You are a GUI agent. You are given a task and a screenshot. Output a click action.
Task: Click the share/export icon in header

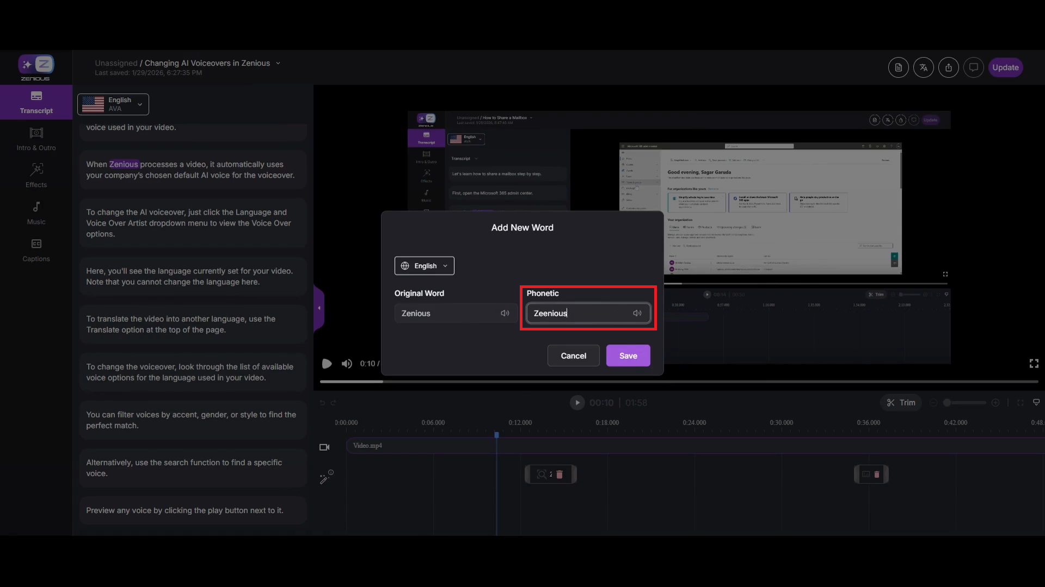(x=948, y=67)
